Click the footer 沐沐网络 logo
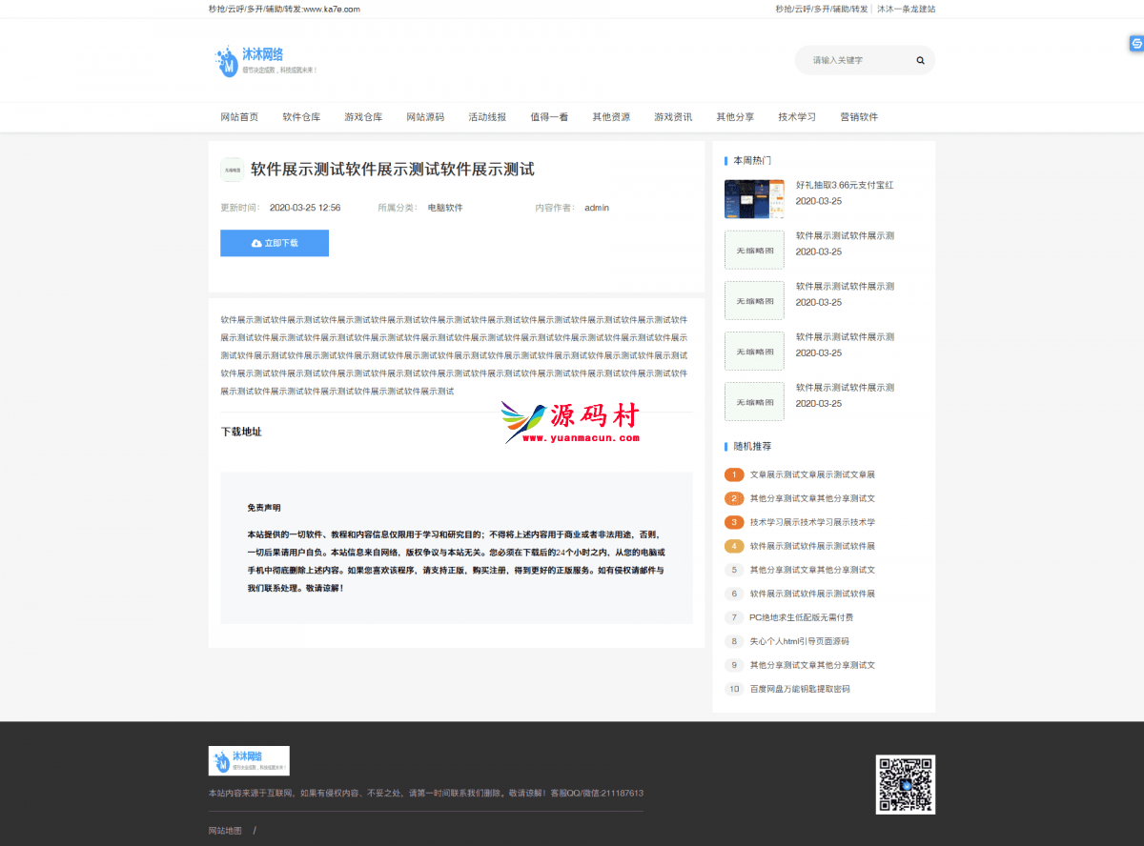The image size is (1144, 846). tap(249, 760)
